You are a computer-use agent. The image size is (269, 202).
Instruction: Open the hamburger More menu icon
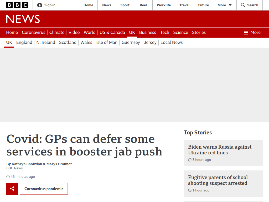pos(246,32)
